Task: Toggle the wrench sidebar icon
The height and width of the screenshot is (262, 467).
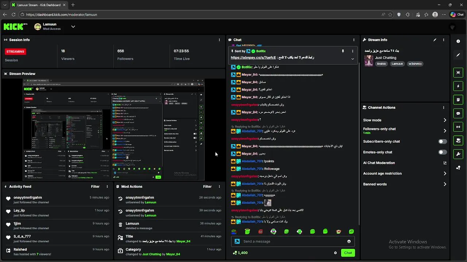Action: tap(458, 154)
